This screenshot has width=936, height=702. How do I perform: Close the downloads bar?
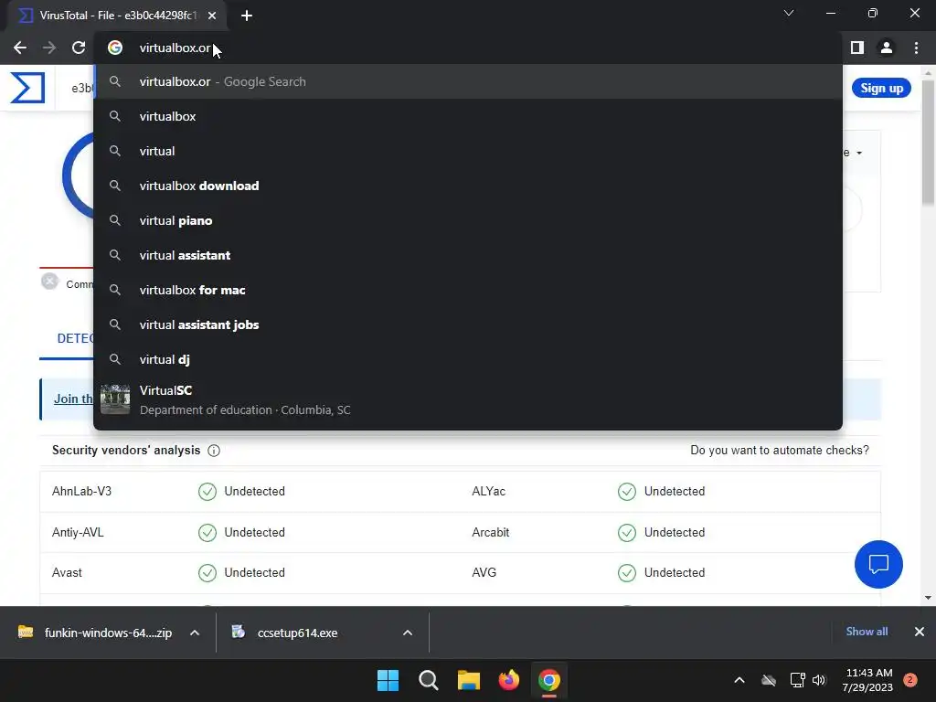pyautogui.click(x=920, y=632)
